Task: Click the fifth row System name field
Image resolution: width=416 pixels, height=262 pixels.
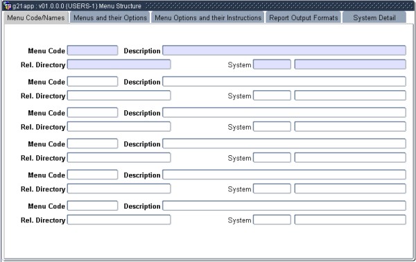Action: pos(350,189)
